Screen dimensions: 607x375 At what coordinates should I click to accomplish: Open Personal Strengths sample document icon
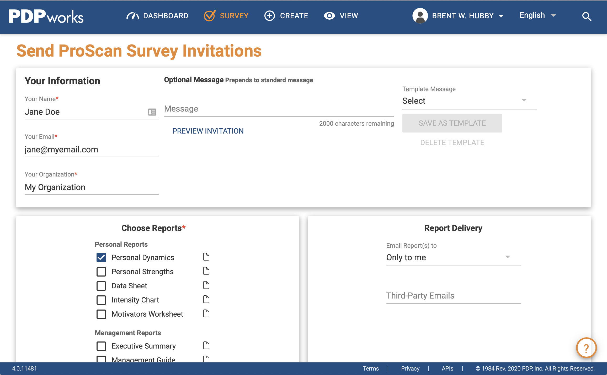(x=206, y=271)
